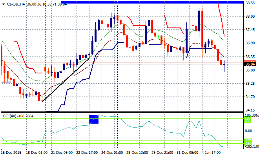Click the 34.15 price axis label
The image size is (259, 157).
pyautogui.click(x=250, y=110)
